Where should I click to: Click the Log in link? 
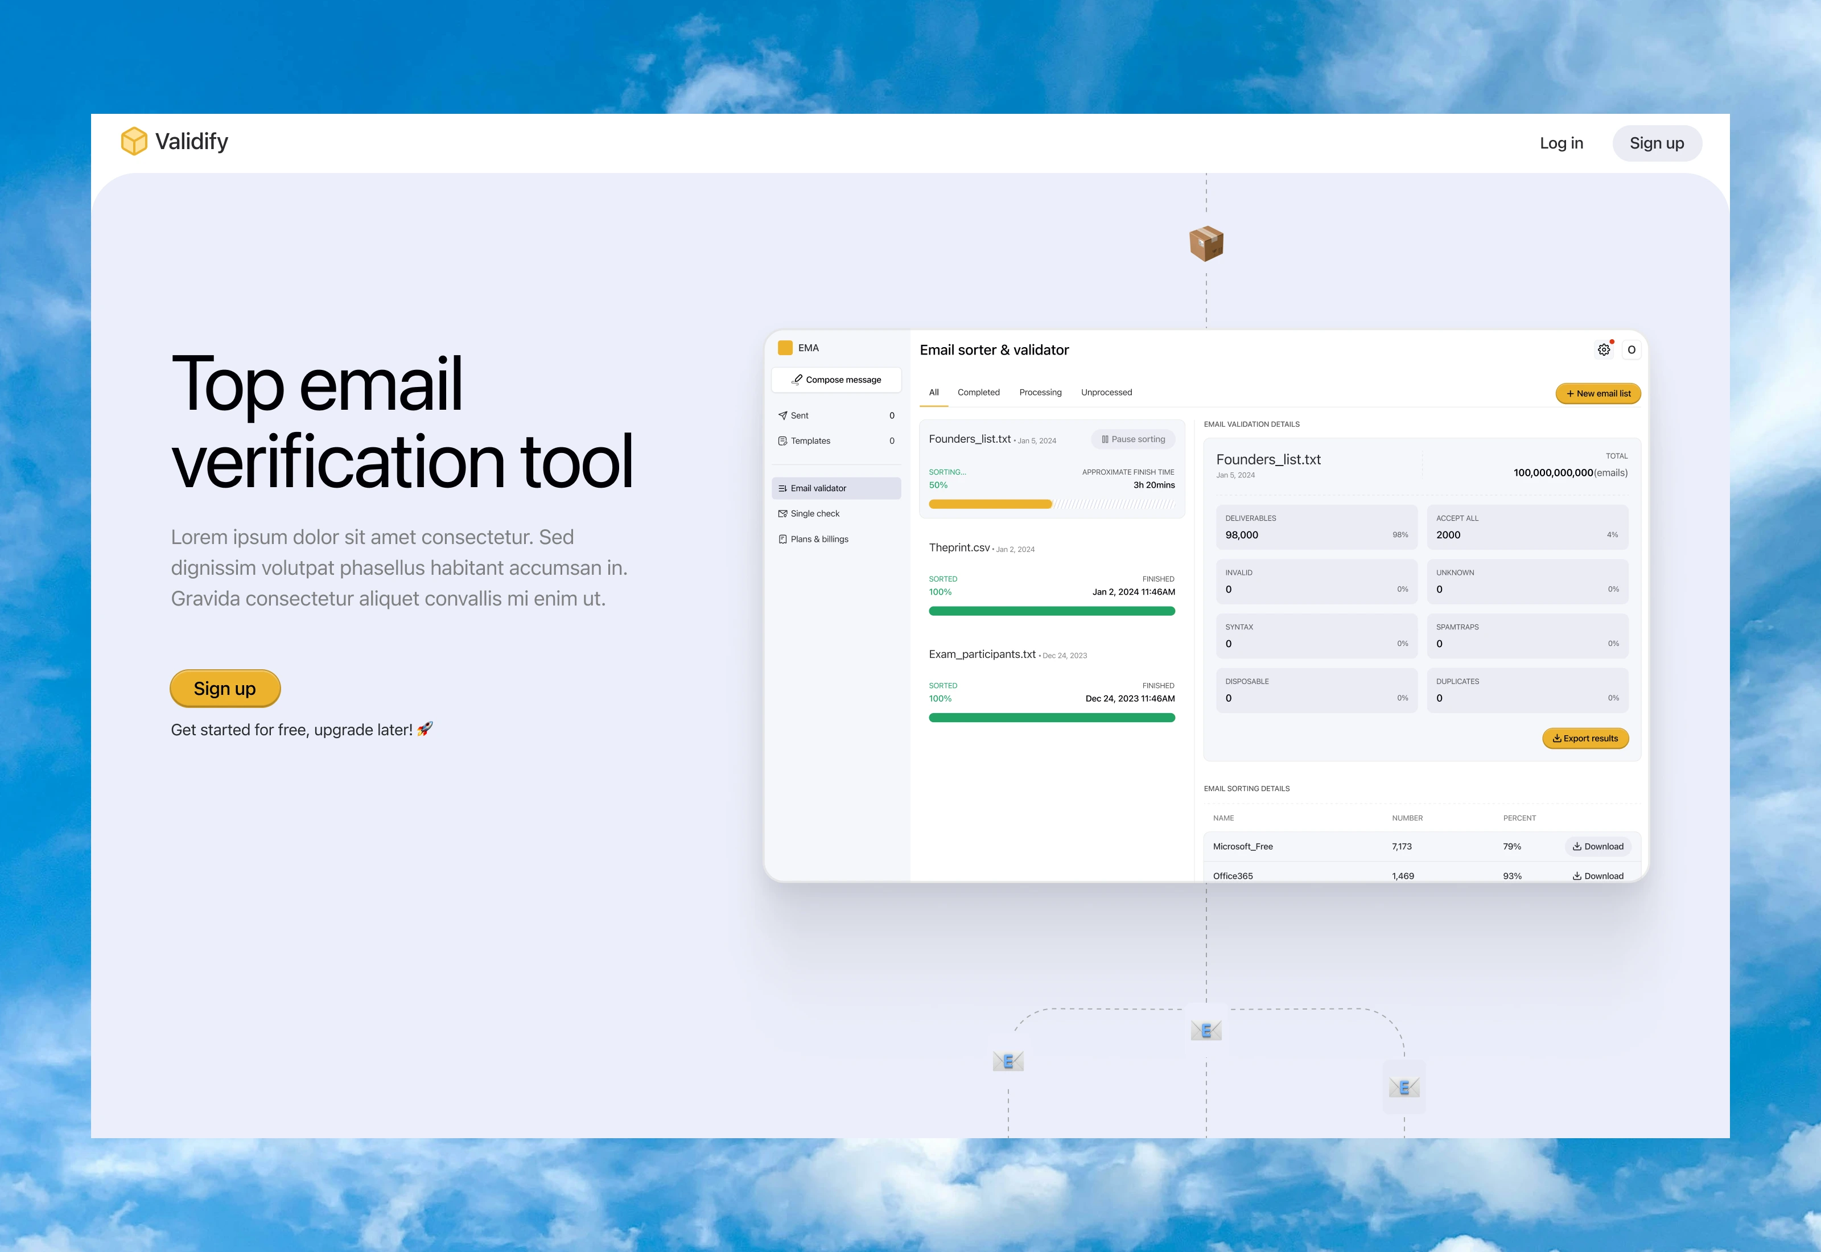pyautogui.click(x=1560, y=143)
